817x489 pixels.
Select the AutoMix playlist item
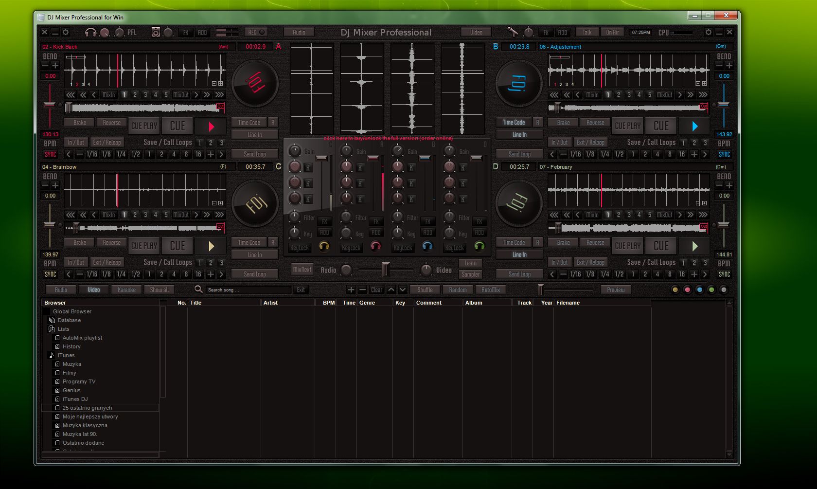[x=82, y=338]
